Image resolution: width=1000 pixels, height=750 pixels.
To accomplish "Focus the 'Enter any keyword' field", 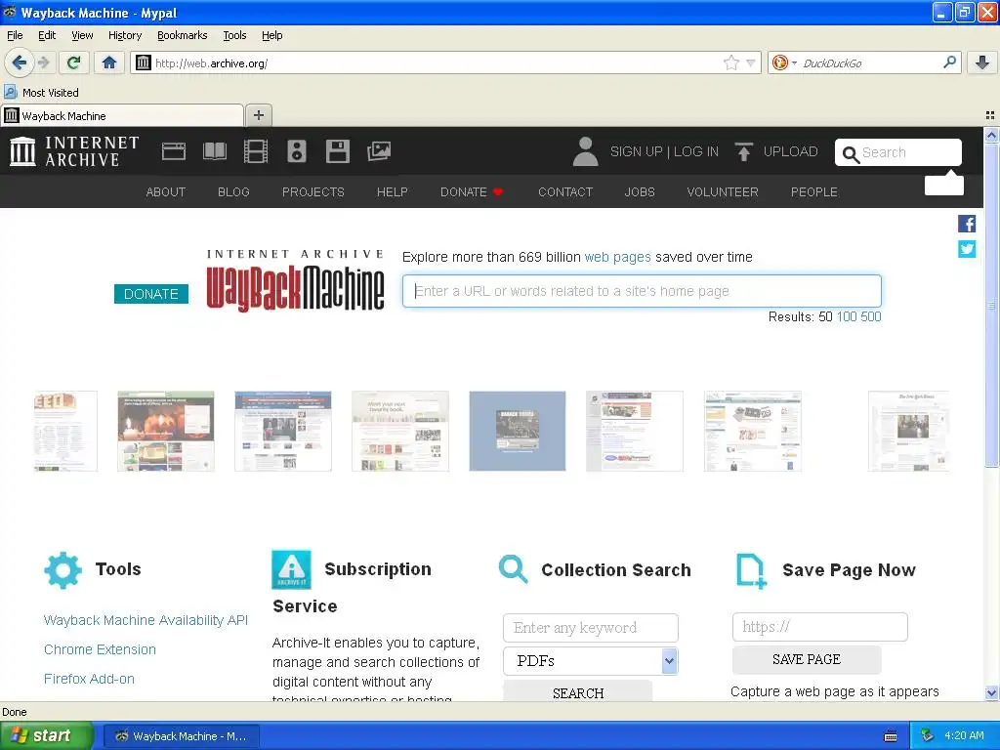I will pyautogui.click(x=591, y=628).
